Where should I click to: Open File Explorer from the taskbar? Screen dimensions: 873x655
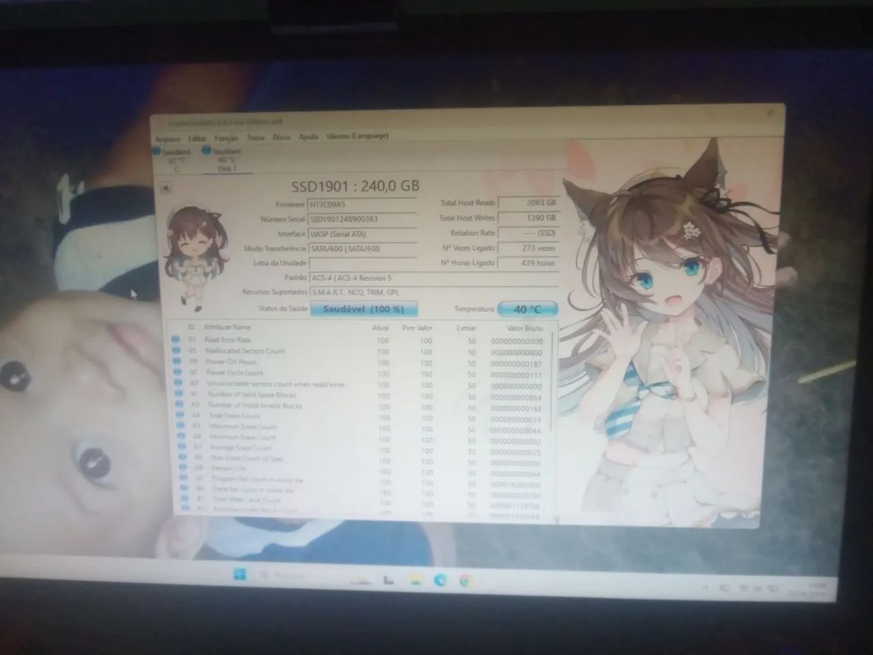[x=415, y=580]
